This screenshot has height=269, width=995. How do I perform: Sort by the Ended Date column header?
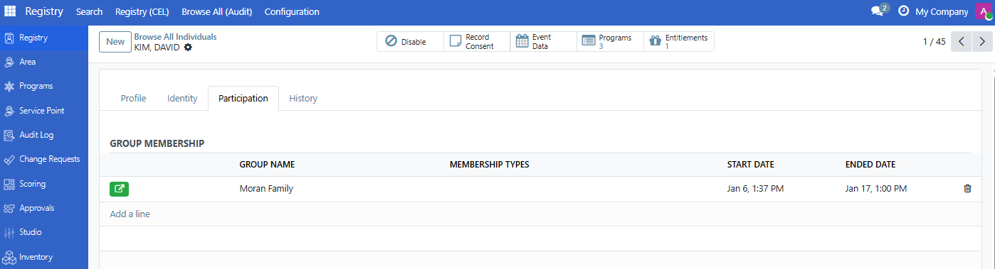870,165
